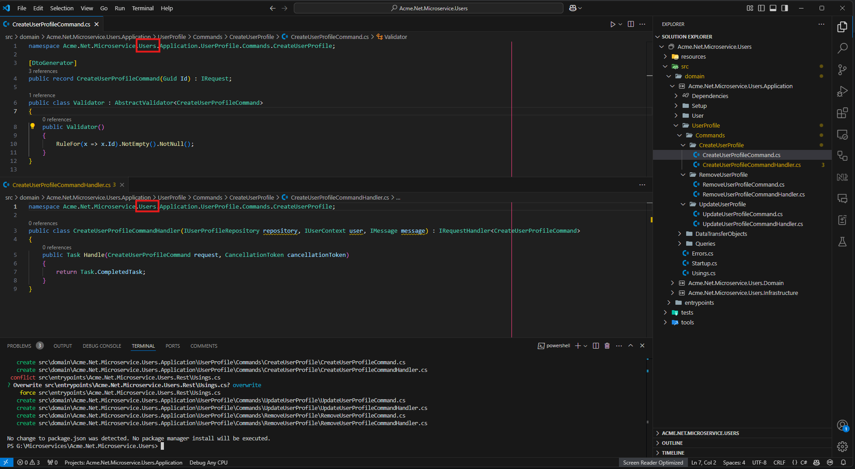855x469 pixels.
Task: Open UpdateUserProfileCommandHandler.cs in the tree
Action: [752, 224]
